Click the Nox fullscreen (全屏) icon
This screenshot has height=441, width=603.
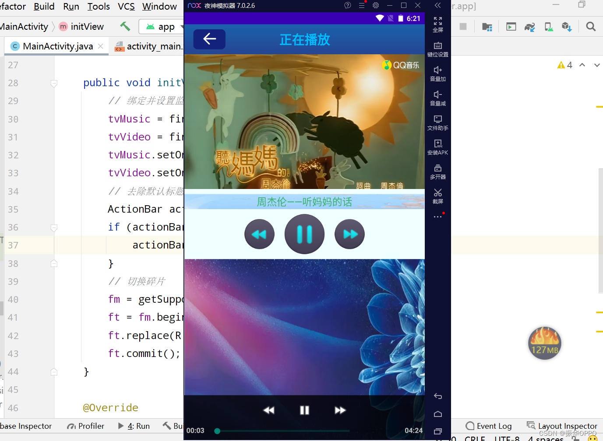[438, 24]
